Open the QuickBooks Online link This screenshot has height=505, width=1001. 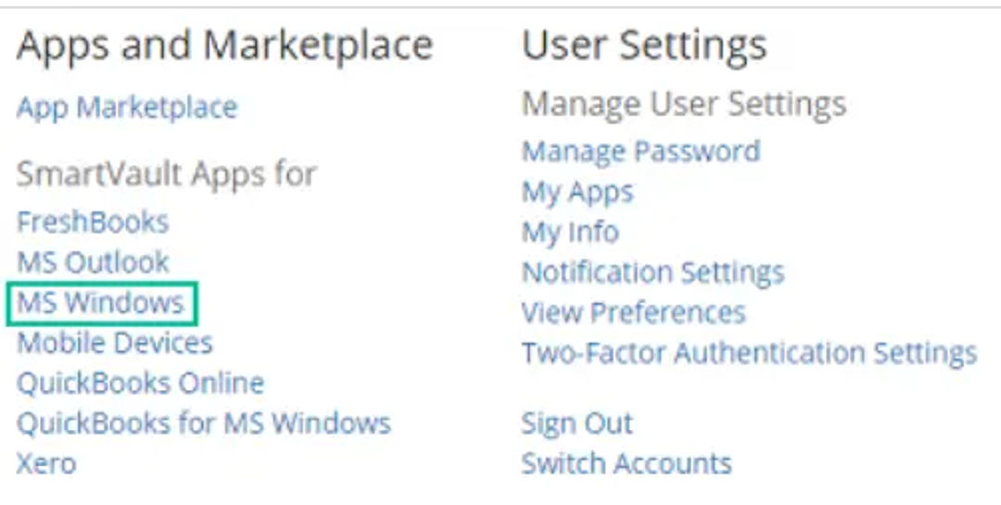(x=140, y=383)
